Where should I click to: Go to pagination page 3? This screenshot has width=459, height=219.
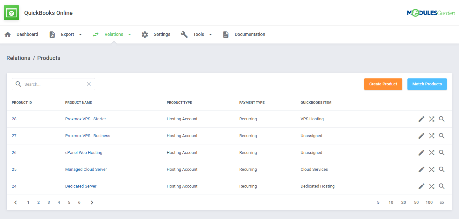(49, 202)
